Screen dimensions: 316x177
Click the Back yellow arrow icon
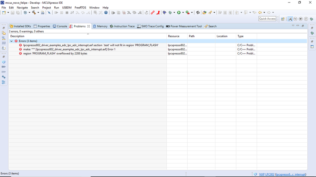(x=260, y=13)
